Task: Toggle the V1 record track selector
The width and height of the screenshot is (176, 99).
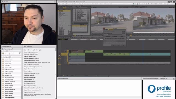Action: 66,54
